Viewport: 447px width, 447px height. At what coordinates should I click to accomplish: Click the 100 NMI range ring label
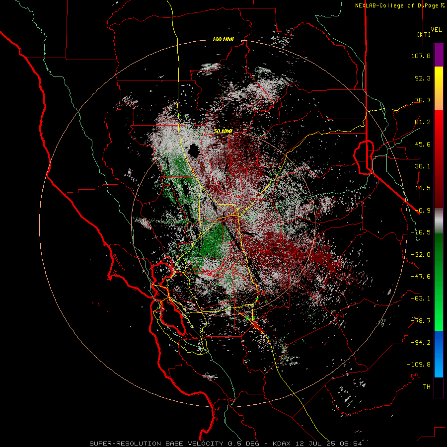point(223,39)
